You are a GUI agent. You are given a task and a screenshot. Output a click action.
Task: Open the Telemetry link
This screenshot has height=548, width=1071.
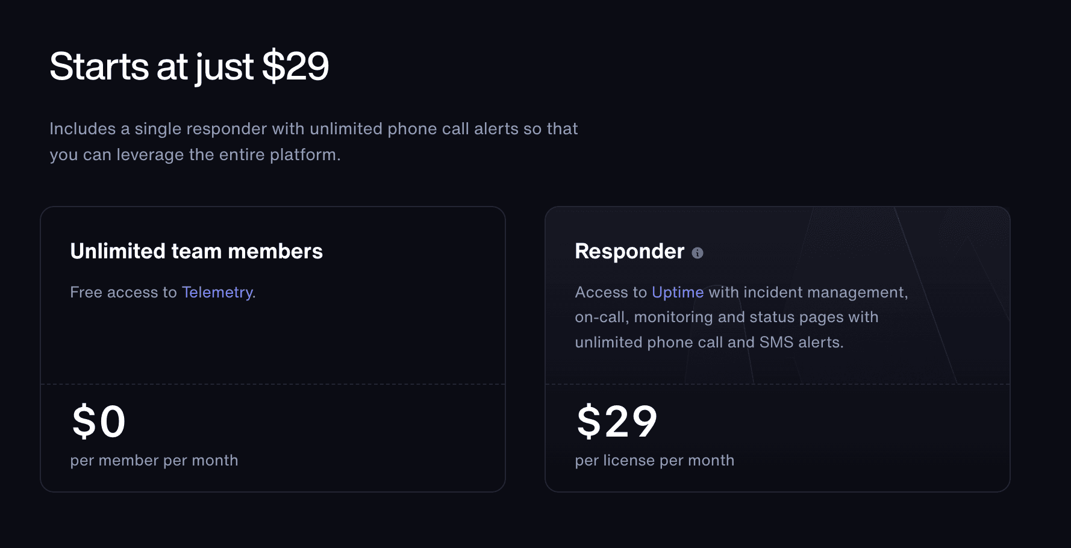217,292
